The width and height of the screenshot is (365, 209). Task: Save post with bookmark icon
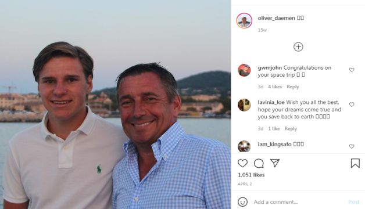click(355, 163)
